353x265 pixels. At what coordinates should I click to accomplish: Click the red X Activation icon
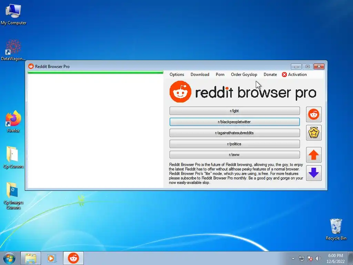coord(284,75)
